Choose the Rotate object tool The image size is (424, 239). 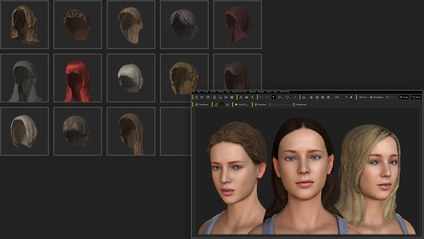tap(287, 97)
